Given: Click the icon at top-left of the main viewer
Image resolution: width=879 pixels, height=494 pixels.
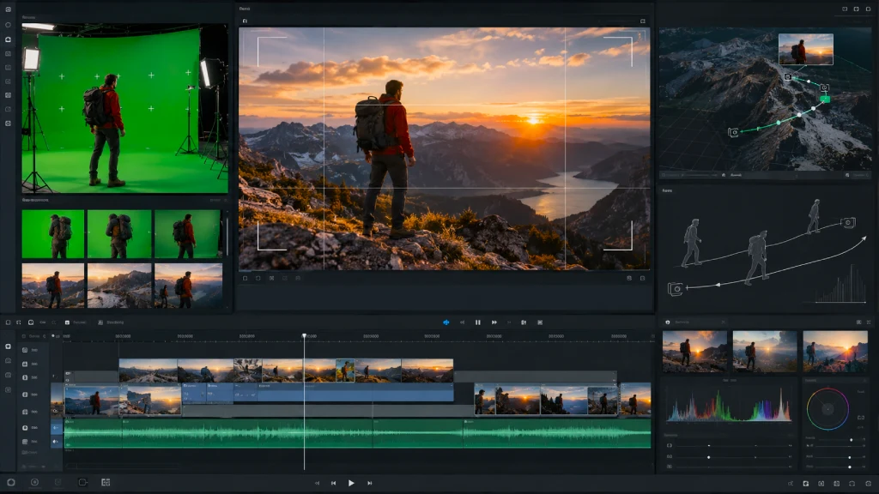Looking at the screenshot, I should pyautogui.click(x=245, y=21).
